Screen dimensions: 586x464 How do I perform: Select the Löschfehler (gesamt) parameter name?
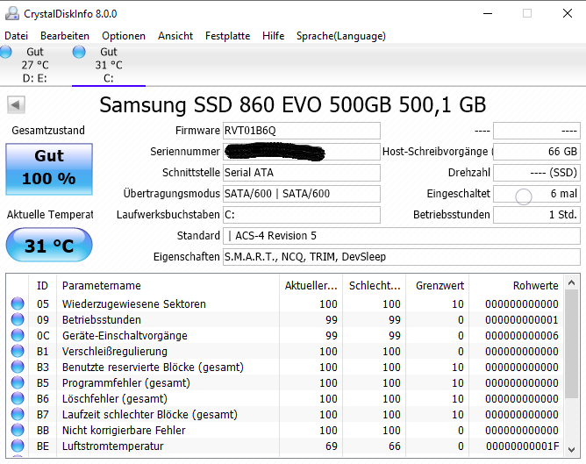pyautogui.click(x=114, y=398)
